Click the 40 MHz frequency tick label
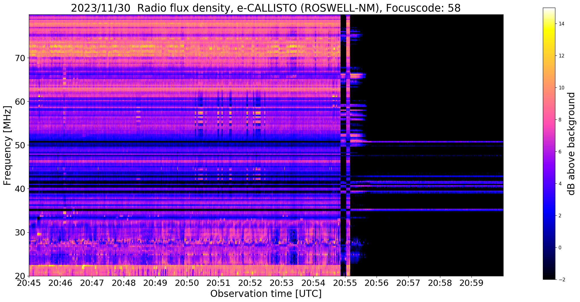The image size is (580, 302). pyautogui.click(x=20, y=189)
